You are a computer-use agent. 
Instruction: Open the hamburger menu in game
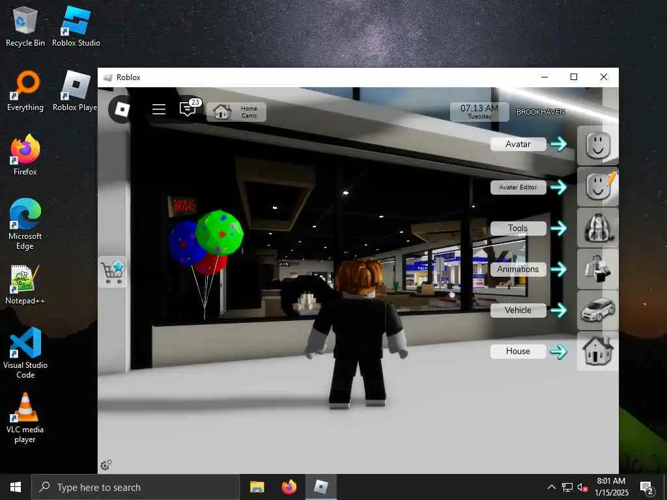pyautogui.click(x=159, y=109)
